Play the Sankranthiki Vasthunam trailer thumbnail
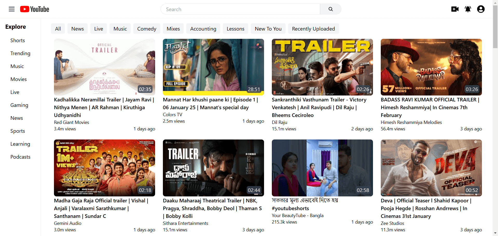The image size is (498, 236). [x=322, y=67]
